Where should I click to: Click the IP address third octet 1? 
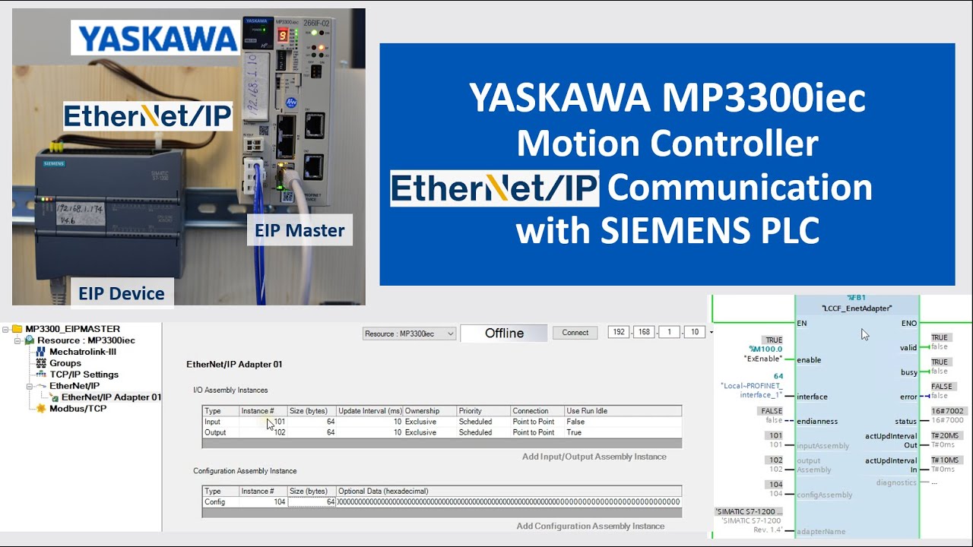coord(670,333)
